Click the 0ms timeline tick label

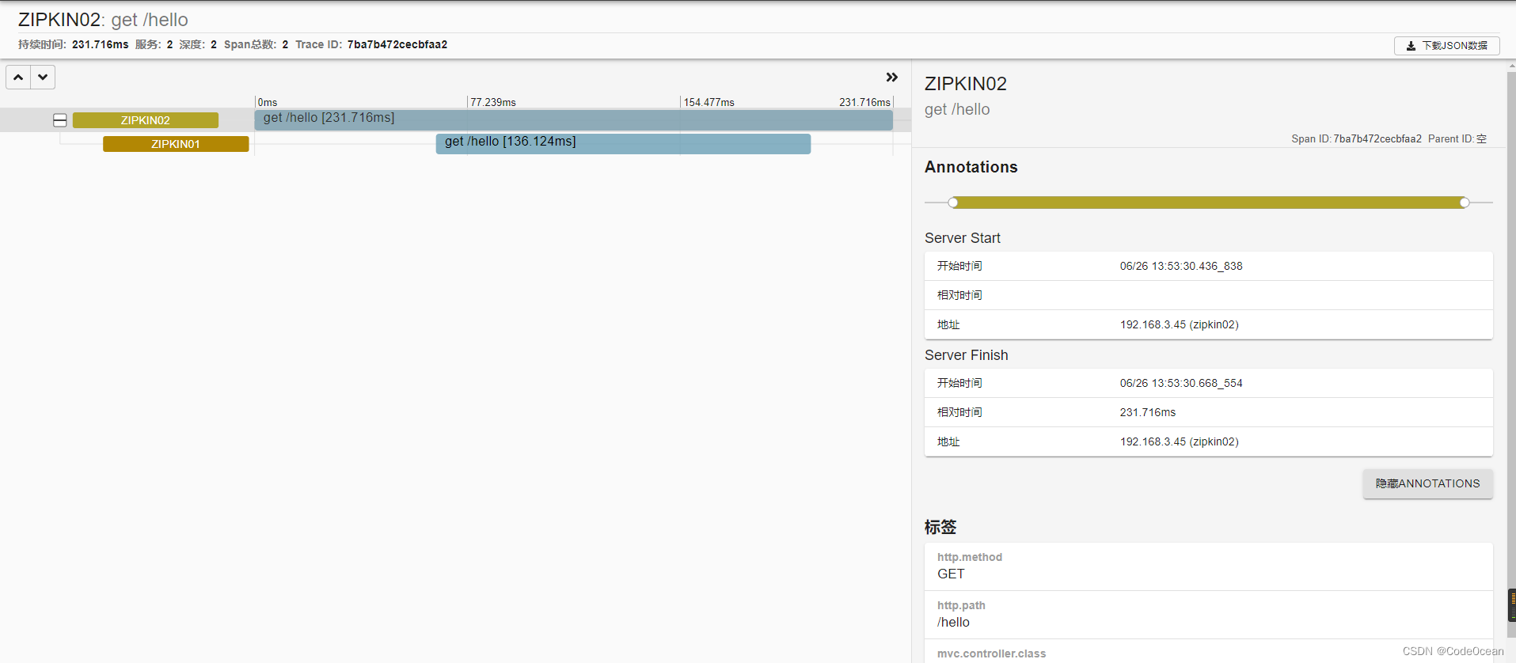tap(268, 102)
